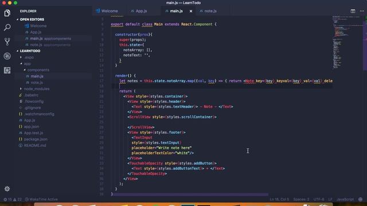This screenshot has height=206, width=367.
Task: Click the 'constructor(pros){' code line
Action: pos(134,34)
